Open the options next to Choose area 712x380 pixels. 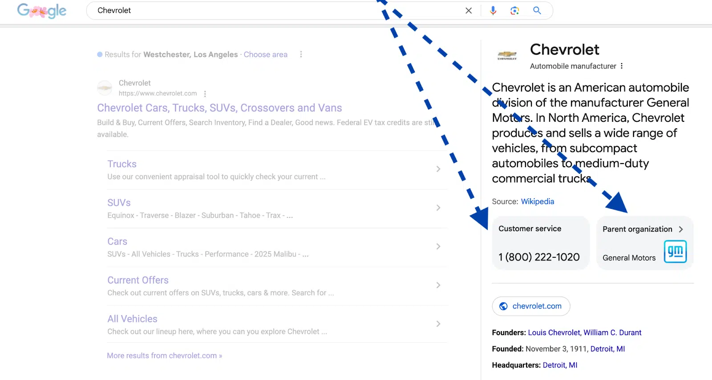[301, 54]
